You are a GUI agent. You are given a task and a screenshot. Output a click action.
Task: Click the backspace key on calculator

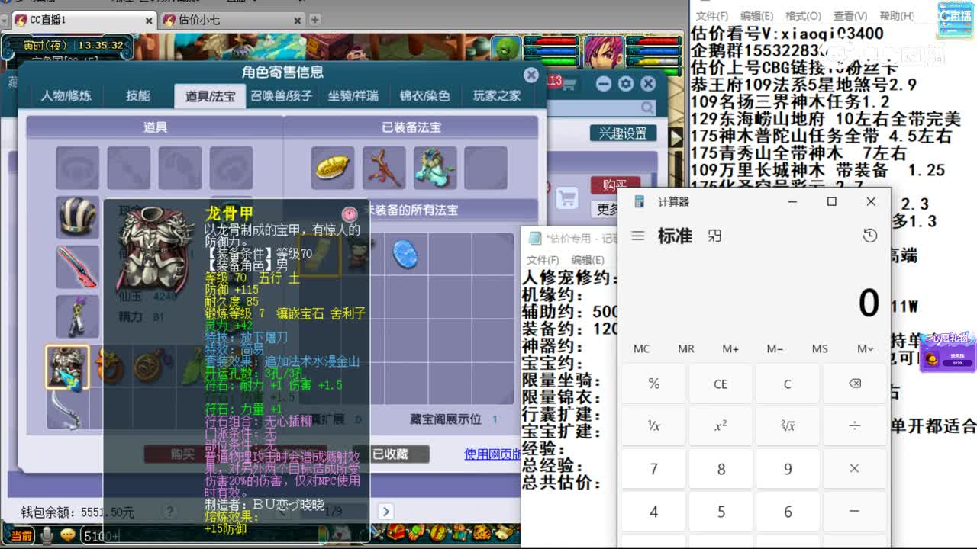click(x=855, y=384)
